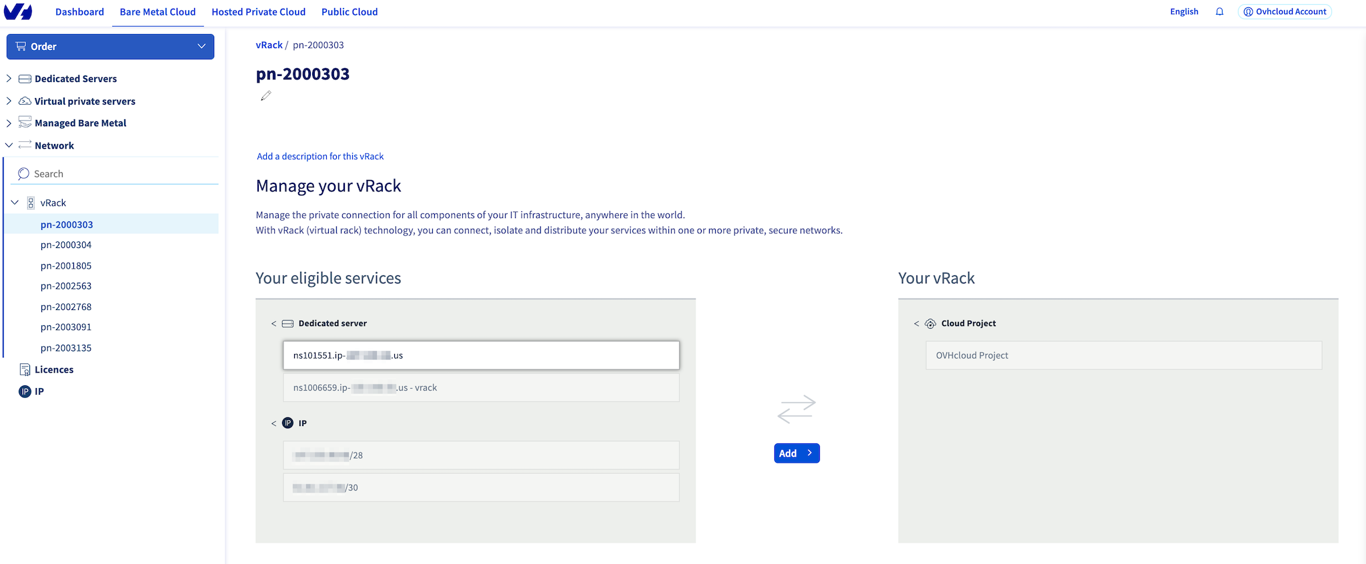
Task: Click the Order cart icon
Action: coord(21,46)
